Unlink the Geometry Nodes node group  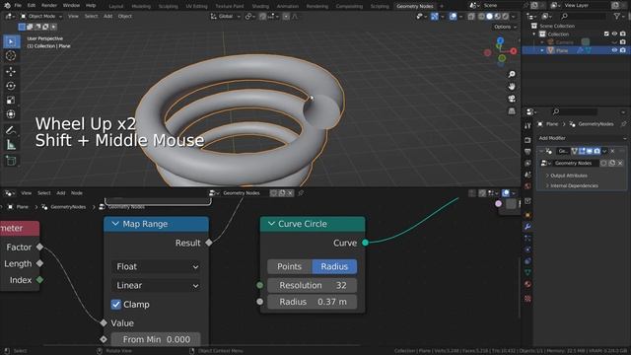click(x=620, y=164)
